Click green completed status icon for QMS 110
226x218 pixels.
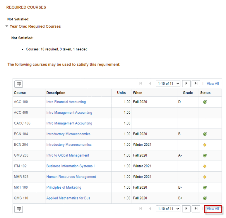pos(205,198)
